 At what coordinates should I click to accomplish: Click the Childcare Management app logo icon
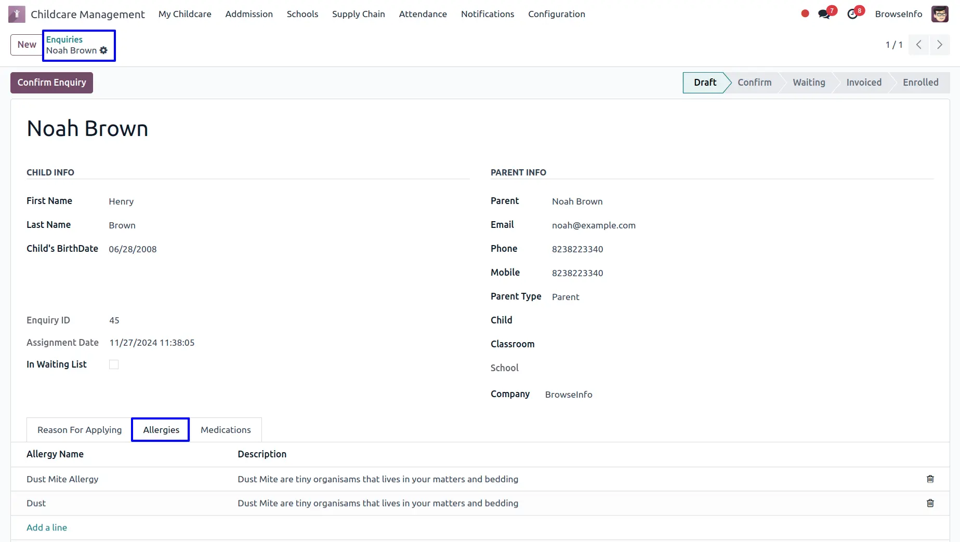17,14
